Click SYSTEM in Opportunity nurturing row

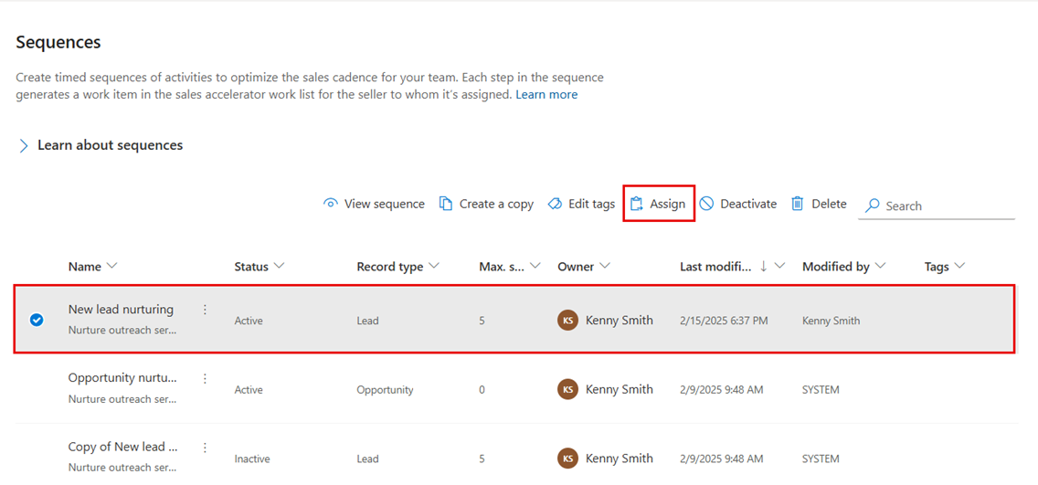pyautogui.click(x=821, y=390)
